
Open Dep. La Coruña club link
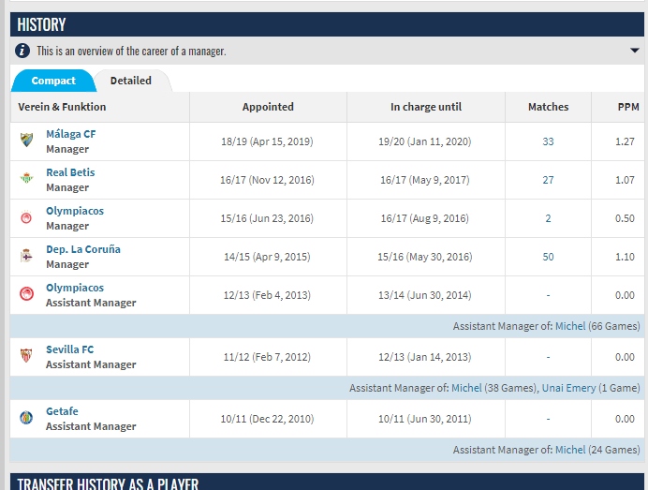(x=83, y=249)
